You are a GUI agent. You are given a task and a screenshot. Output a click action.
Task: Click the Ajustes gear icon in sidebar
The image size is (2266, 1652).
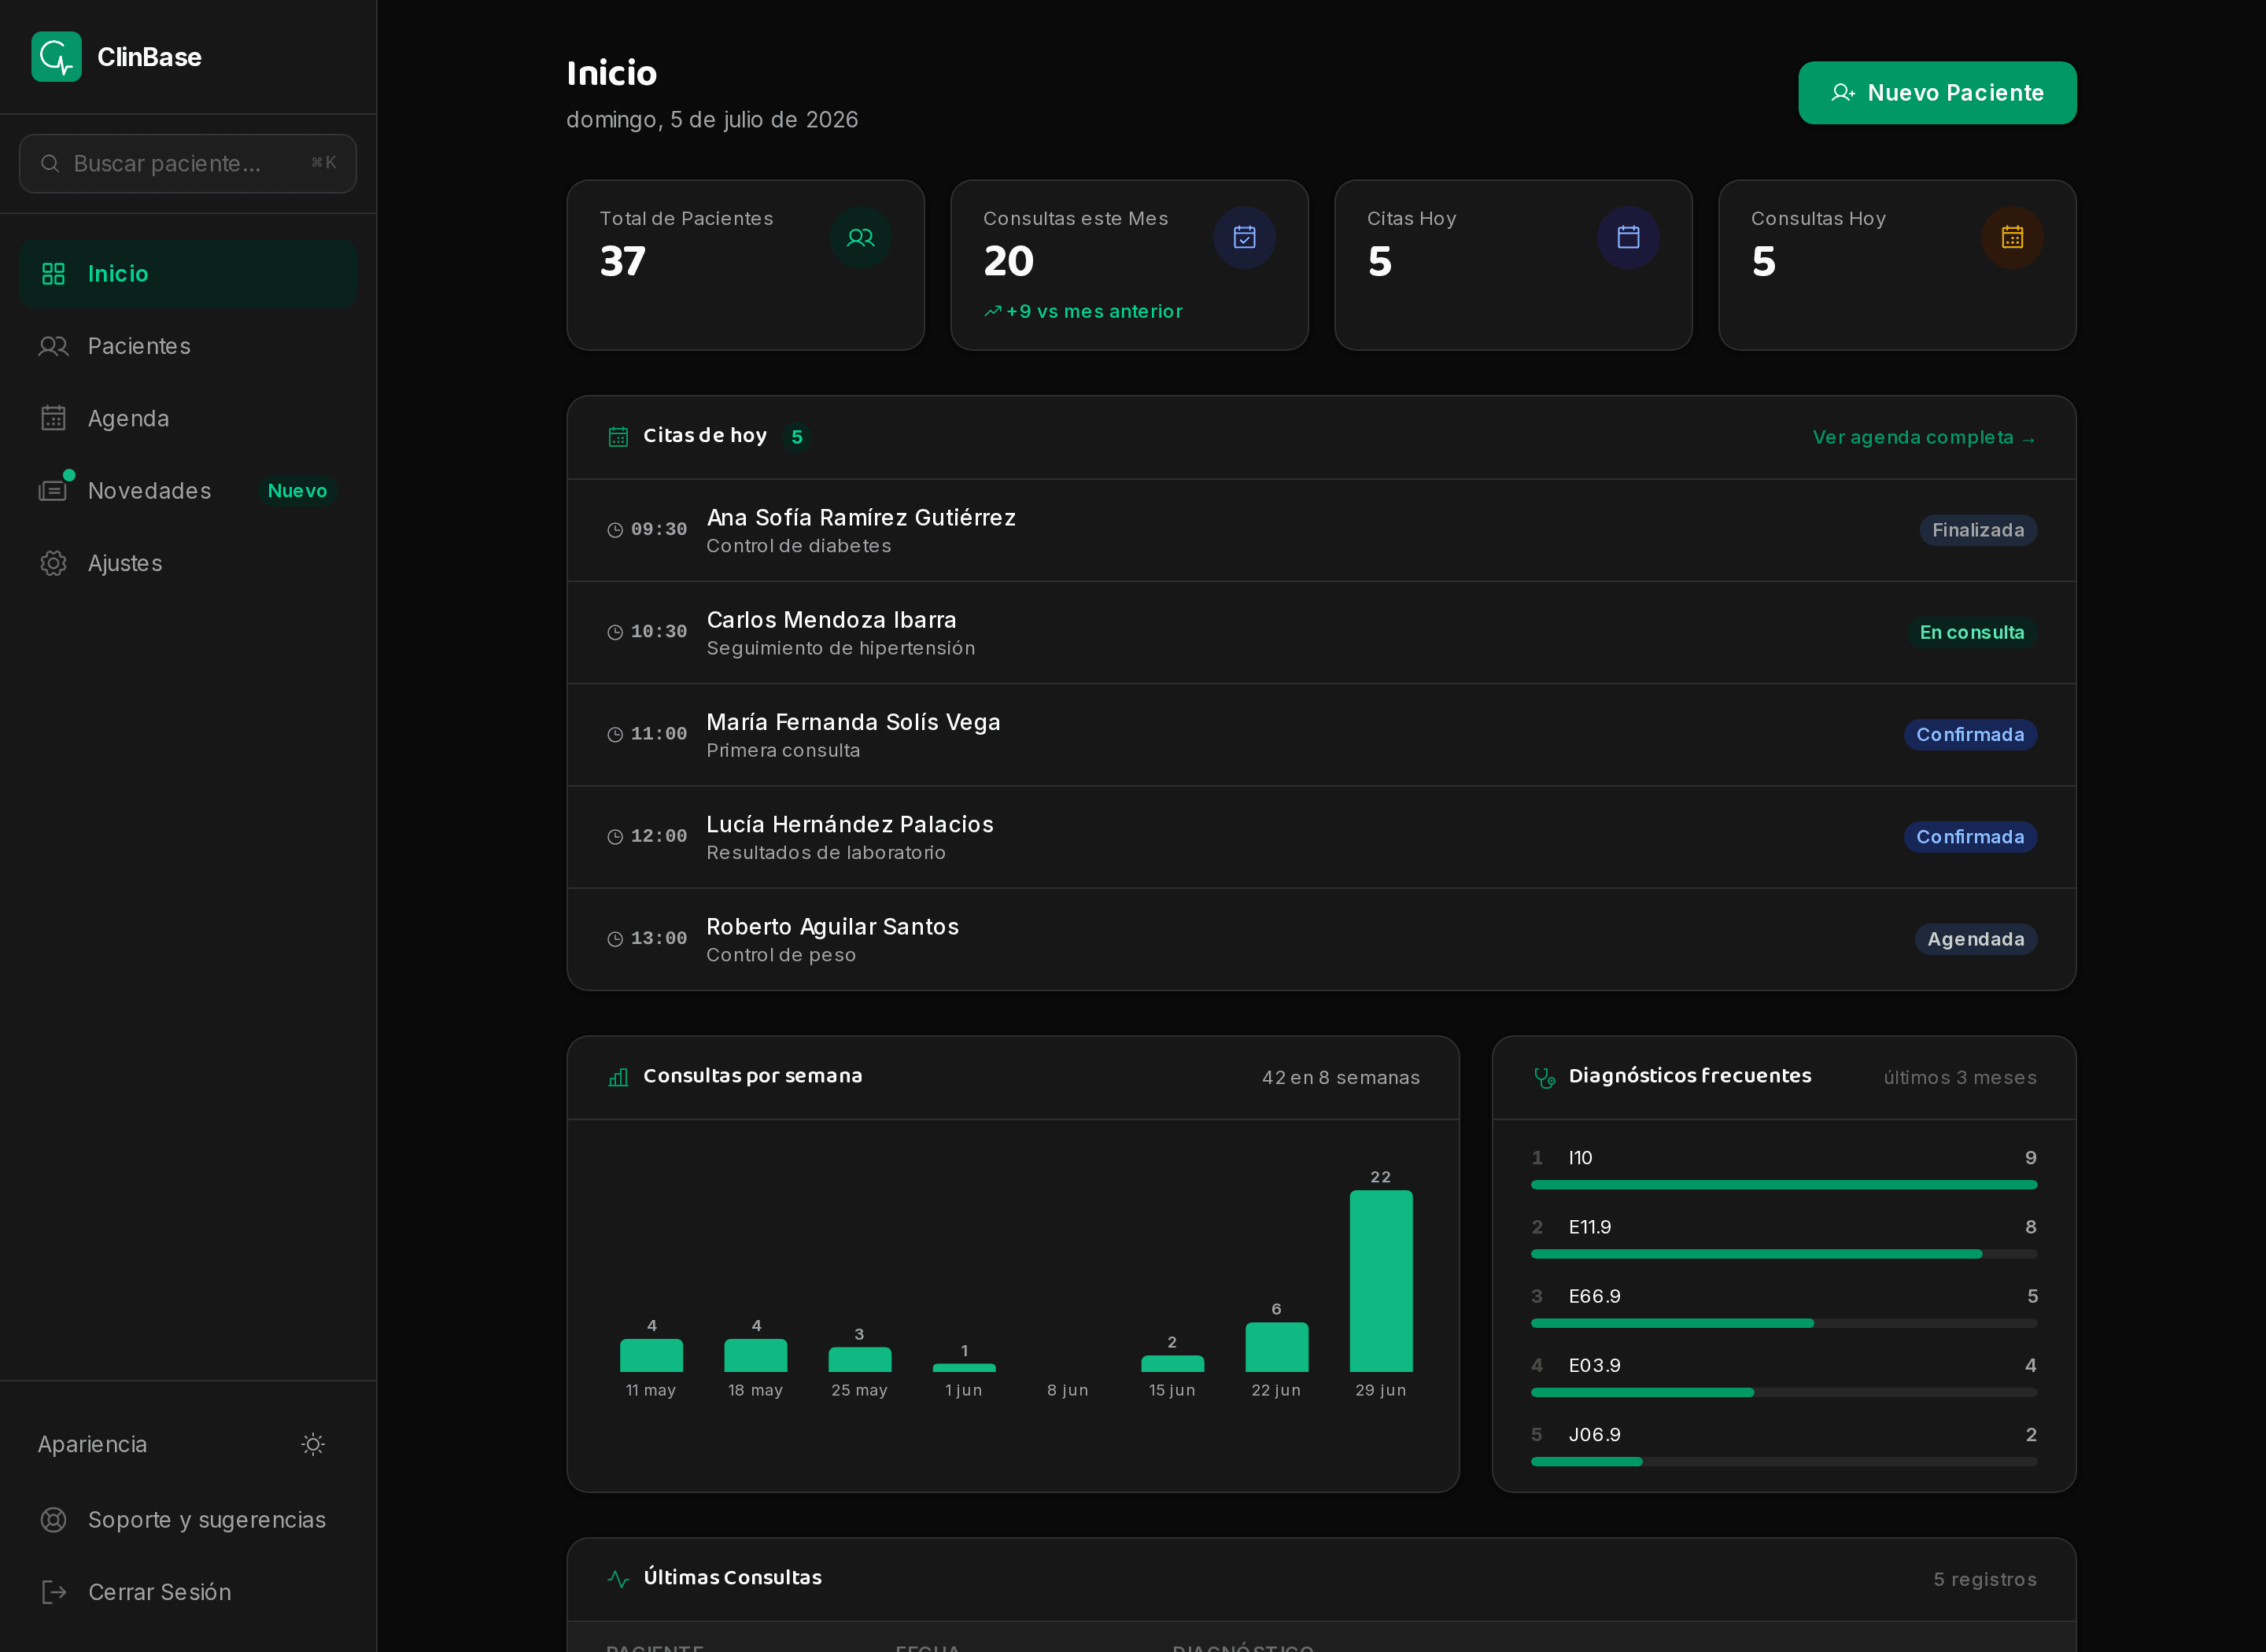(53, 563)
